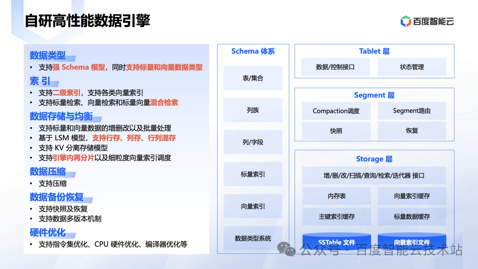Click the bullet 支持快照及恢复

click(x=63, y=209)
